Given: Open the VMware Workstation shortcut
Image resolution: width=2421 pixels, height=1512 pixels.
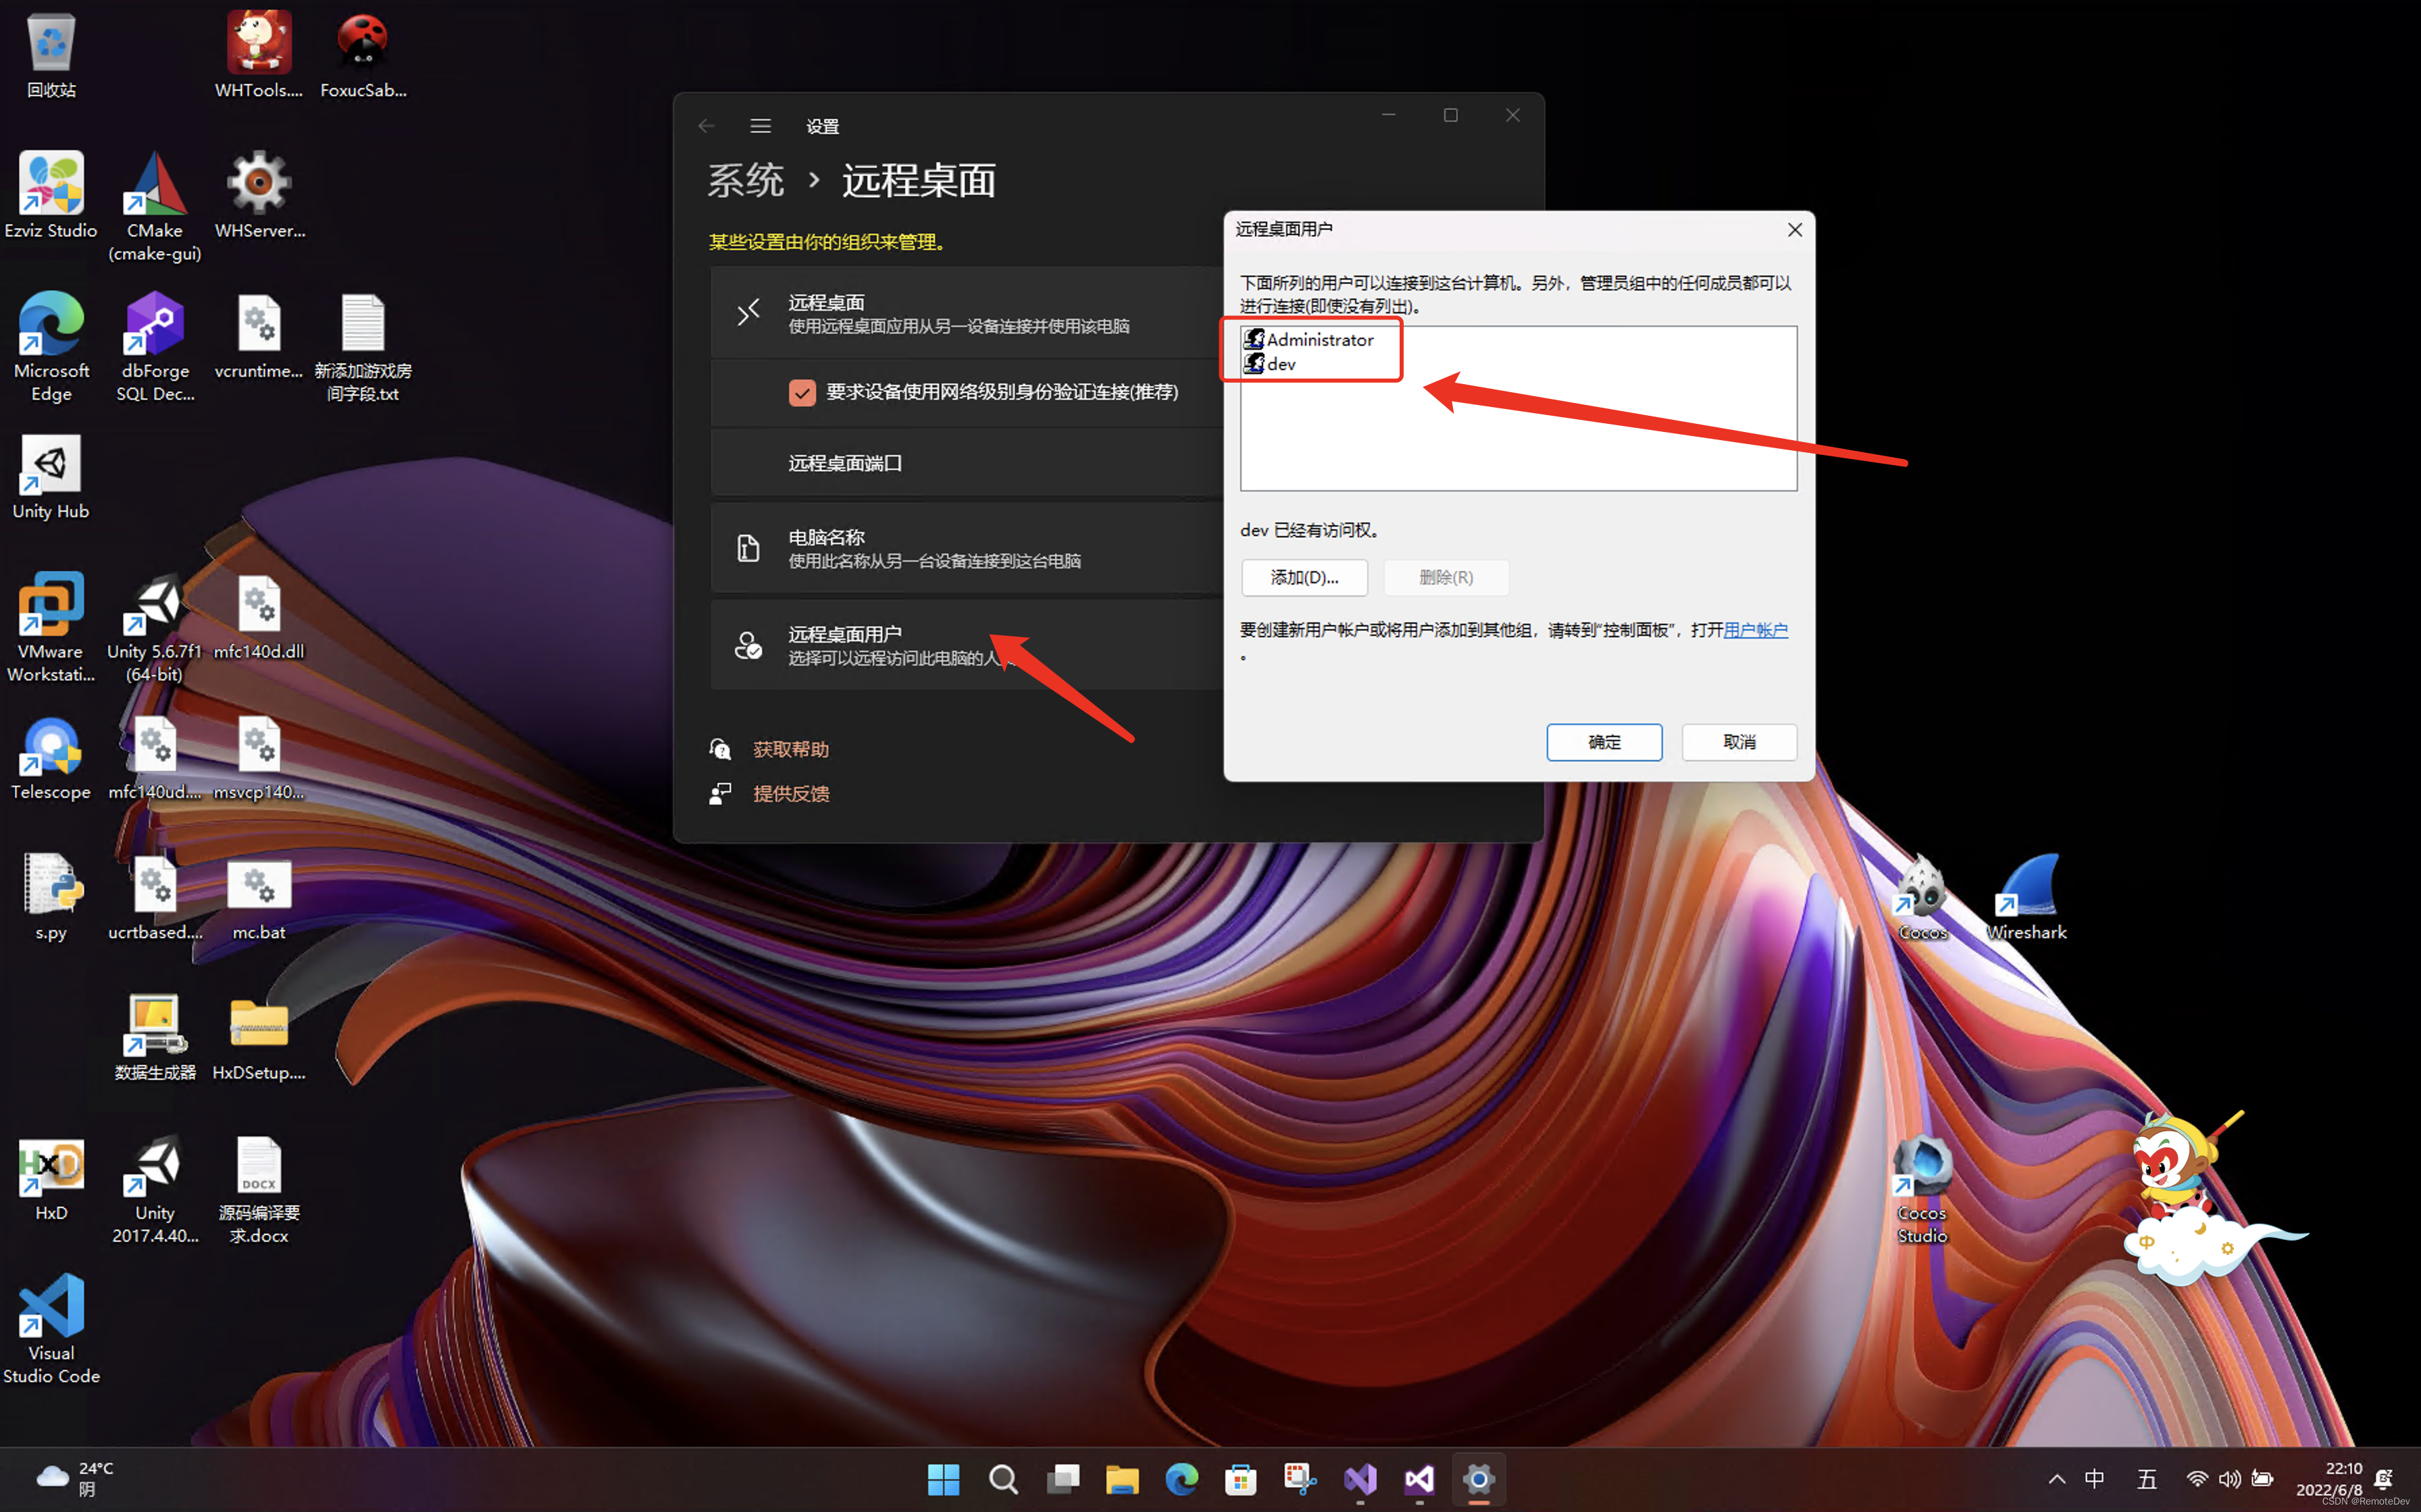Looking at the screenshot, I should [51, 628].
